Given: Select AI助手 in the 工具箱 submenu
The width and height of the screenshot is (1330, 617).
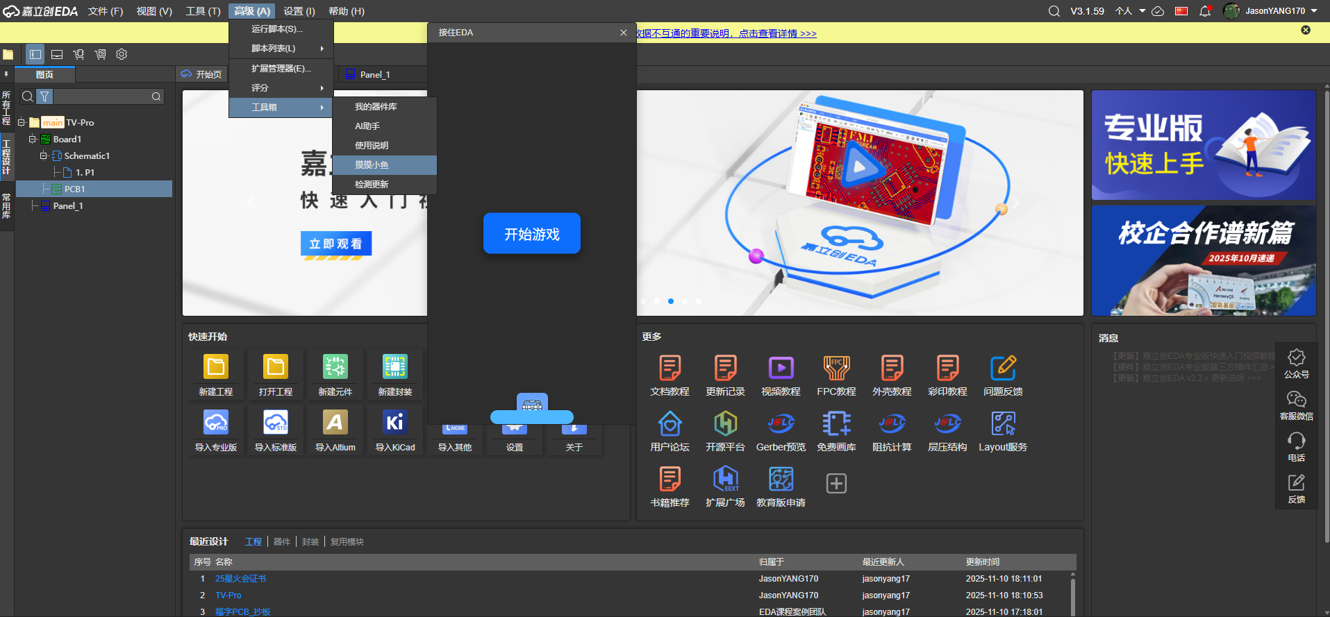Looking at the screenshot, I should tap(385, 126).
